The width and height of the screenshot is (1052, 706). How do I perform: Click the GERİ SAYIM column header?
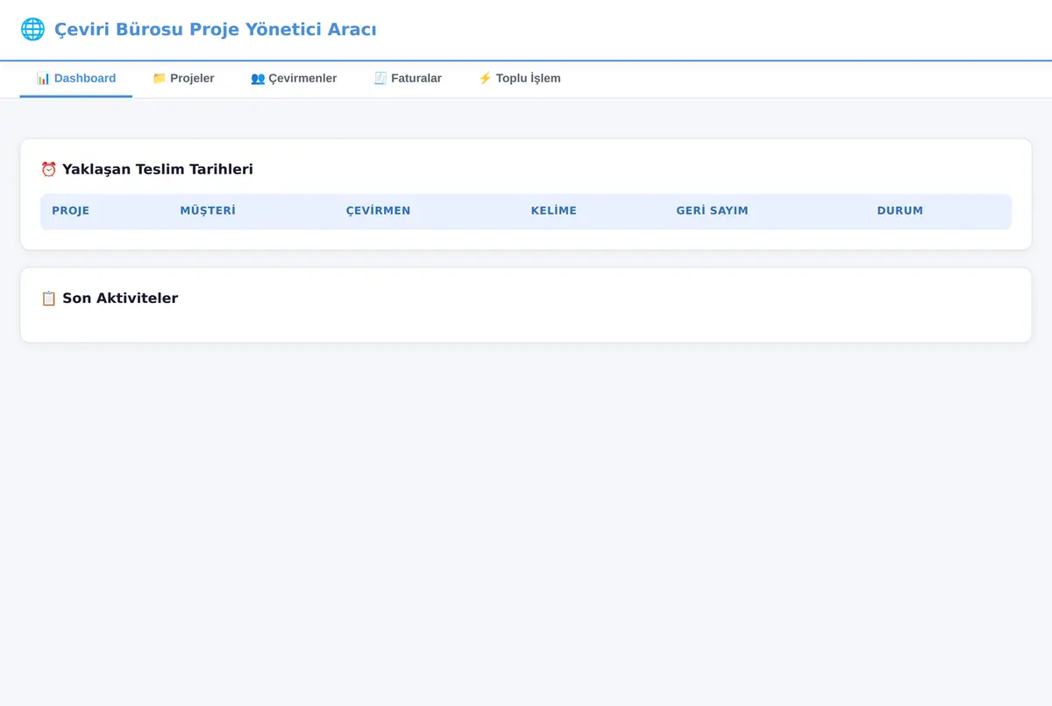click(765, 211)
